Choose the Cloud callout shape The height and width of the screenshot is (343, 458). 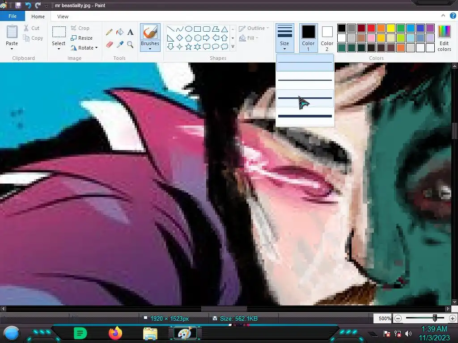pos(225,46)
